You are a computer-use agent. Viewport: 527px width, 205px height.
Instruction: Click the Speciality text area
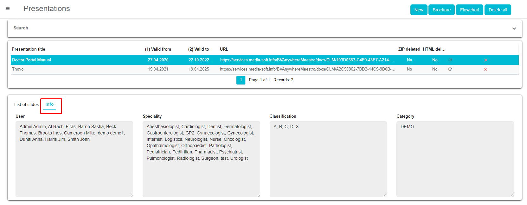click(x=201, y=177)
